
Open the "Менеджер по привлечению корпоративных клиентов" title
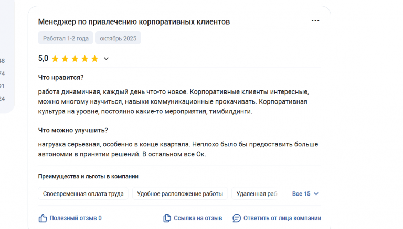pos(134,21)
